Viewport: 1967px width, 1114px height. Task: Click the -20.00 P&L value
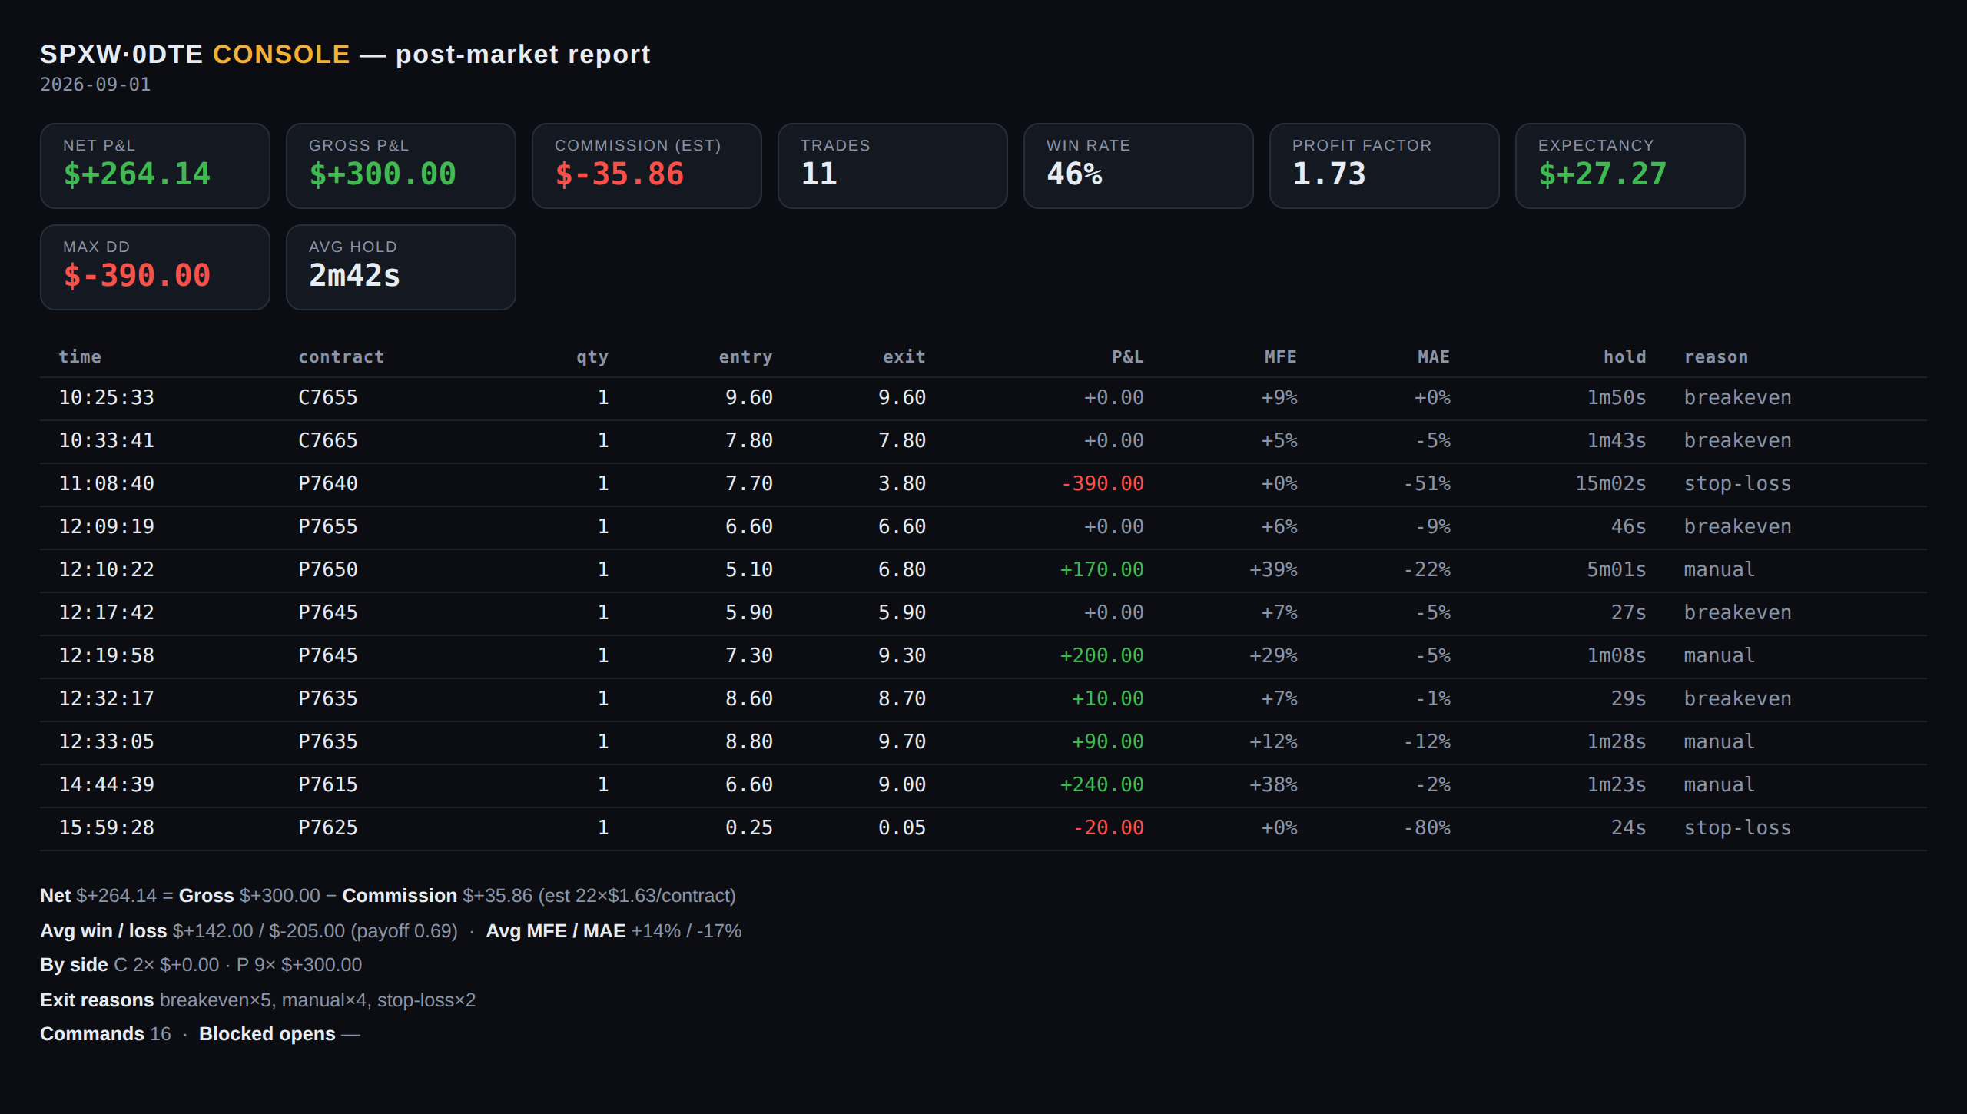[1109, 828]
